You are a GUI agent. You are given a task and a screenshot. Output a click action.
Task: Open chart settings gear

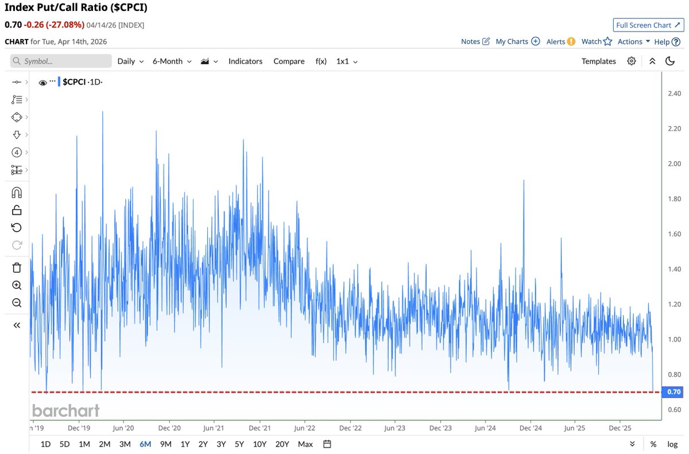(632, 61)
